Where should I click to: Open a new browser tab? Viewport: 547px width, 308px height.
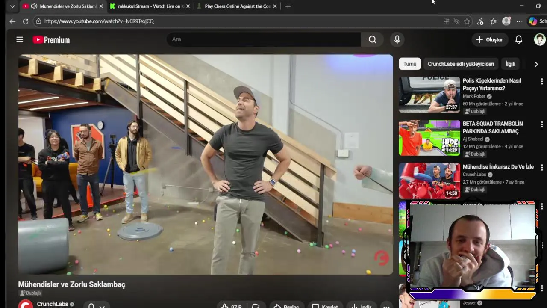pos(288,6)
